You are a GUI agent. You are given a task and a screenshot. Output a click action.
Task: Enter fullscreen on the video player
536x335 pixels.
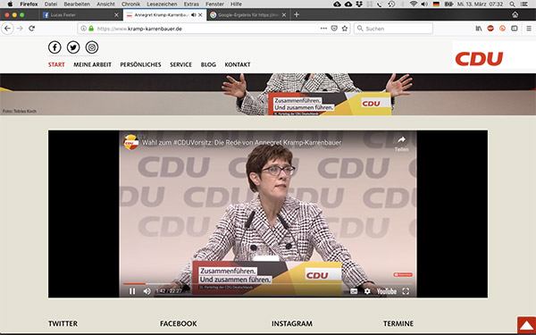406,291
